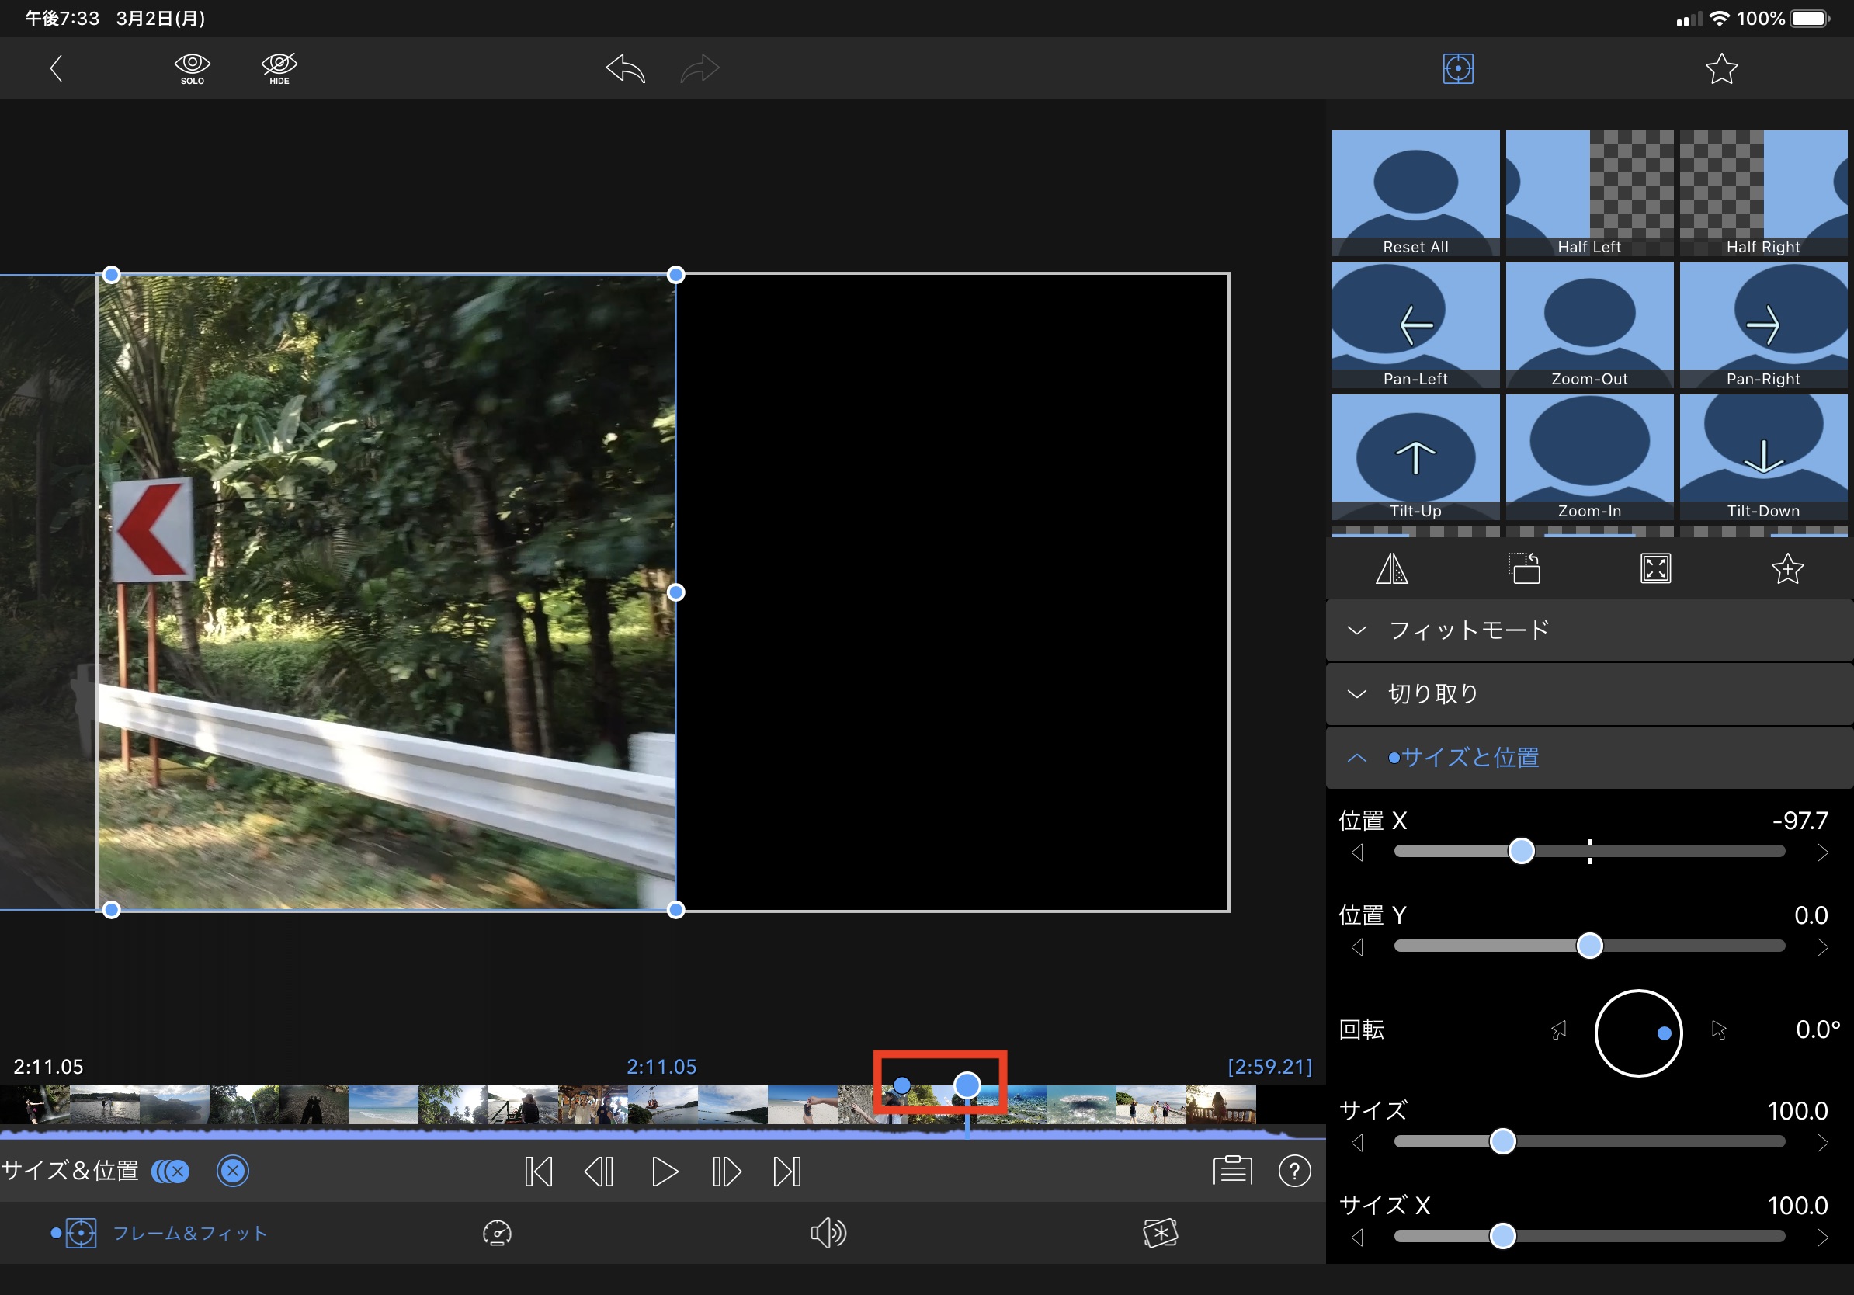Click the rotate 90 degrees icon

pos(1524,569)
